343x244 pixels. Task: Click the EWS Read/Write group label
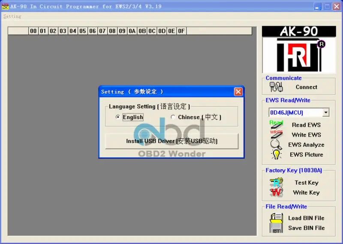288,100
